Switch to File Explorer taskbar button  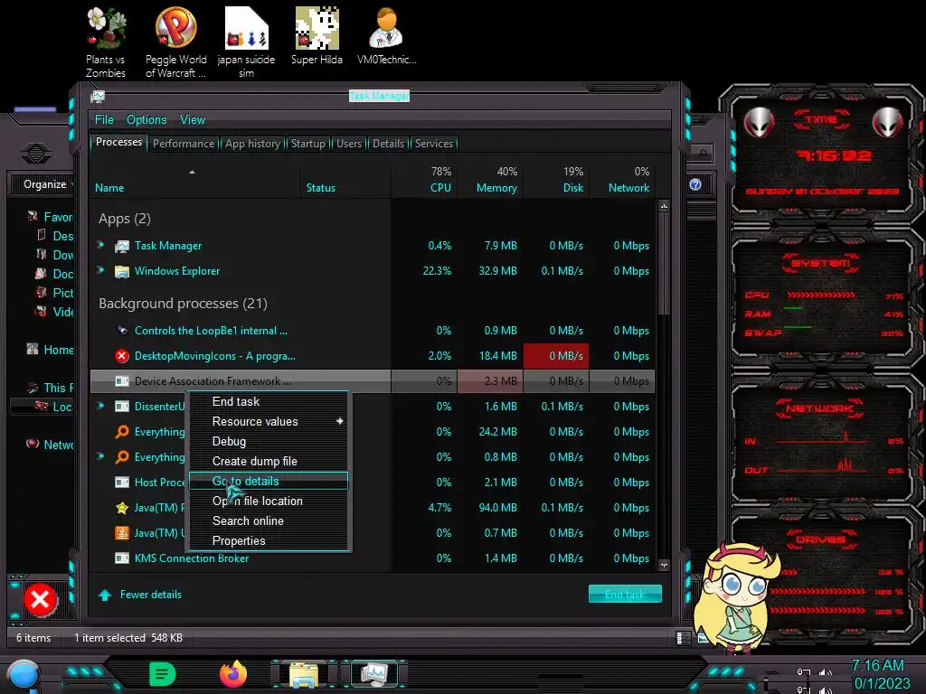[304, 674]
